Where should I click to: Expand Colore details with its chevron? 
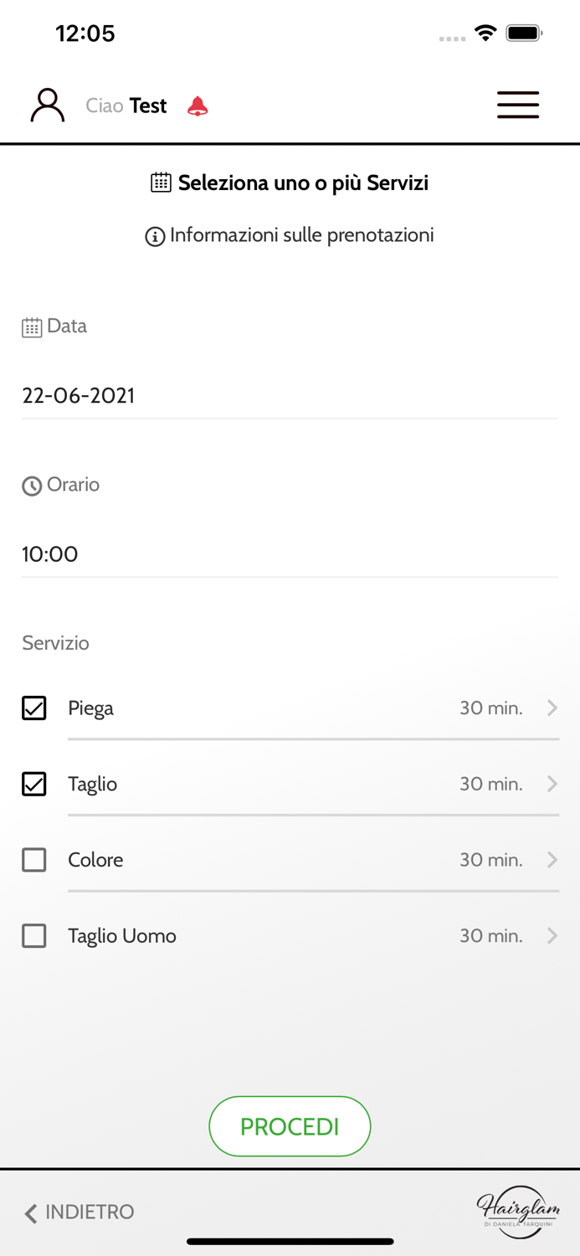[x=552, y=860]
